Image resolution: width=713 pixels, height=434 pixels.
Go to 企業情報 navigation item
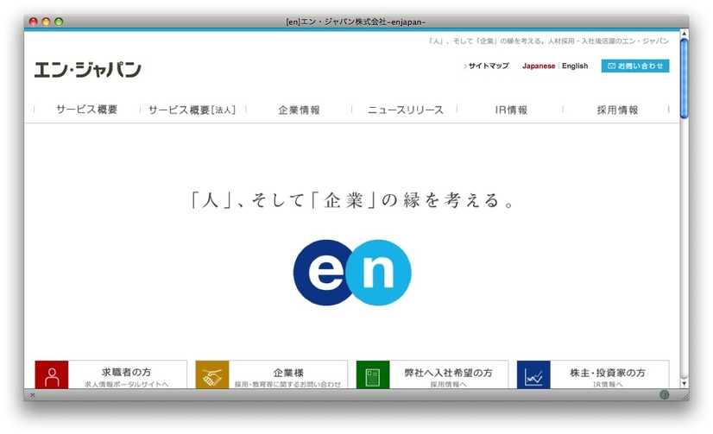click(300, 110)
